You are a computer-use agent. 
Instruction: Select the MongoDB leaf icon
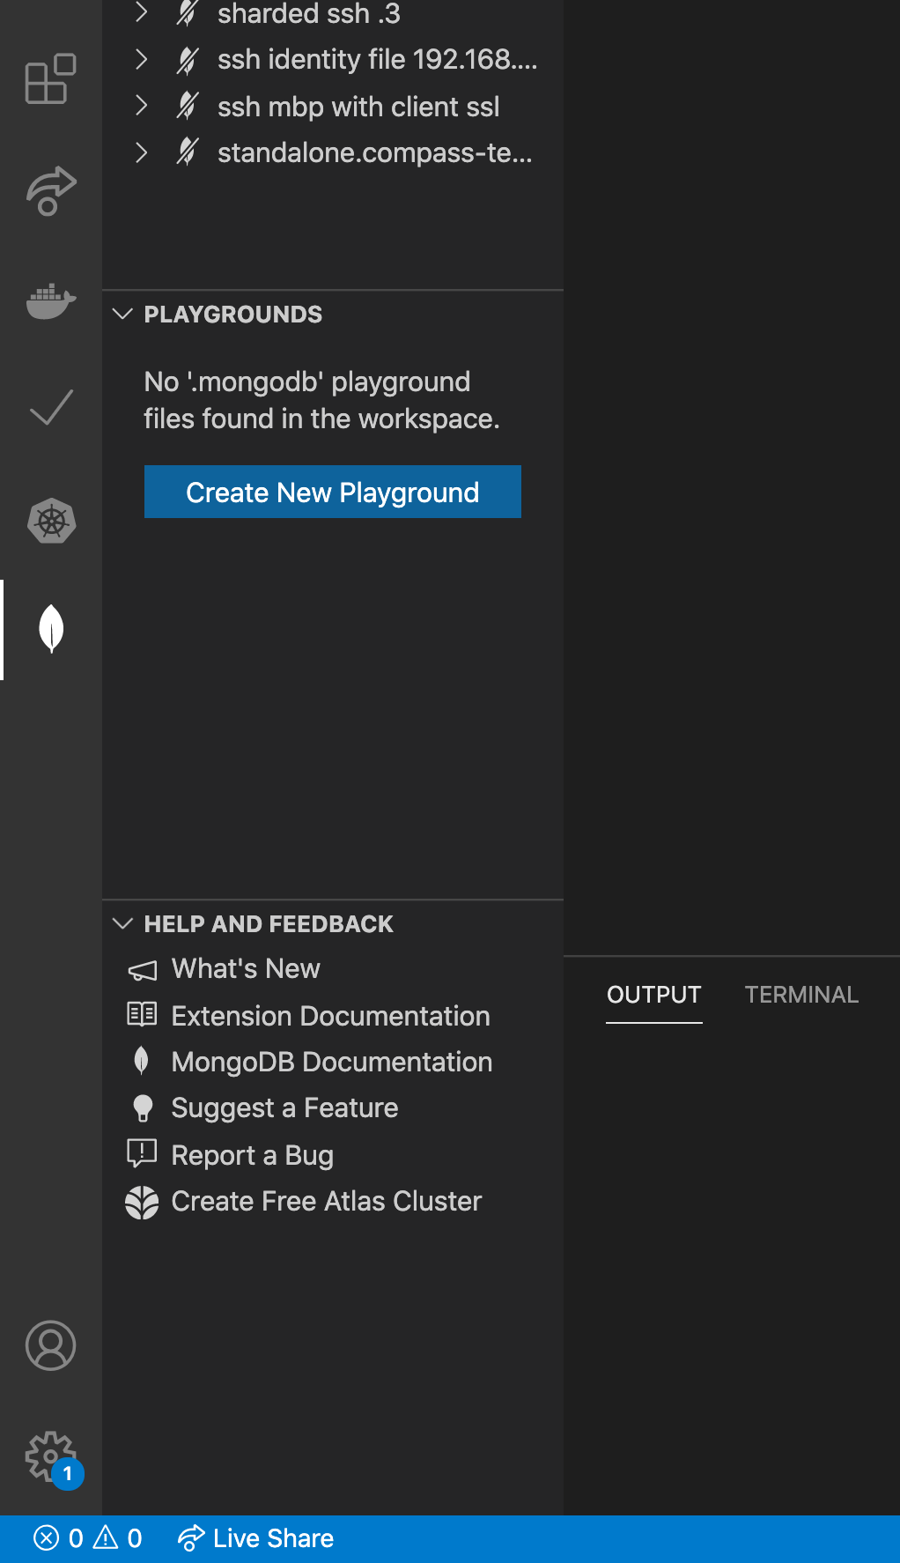point(51,629)
